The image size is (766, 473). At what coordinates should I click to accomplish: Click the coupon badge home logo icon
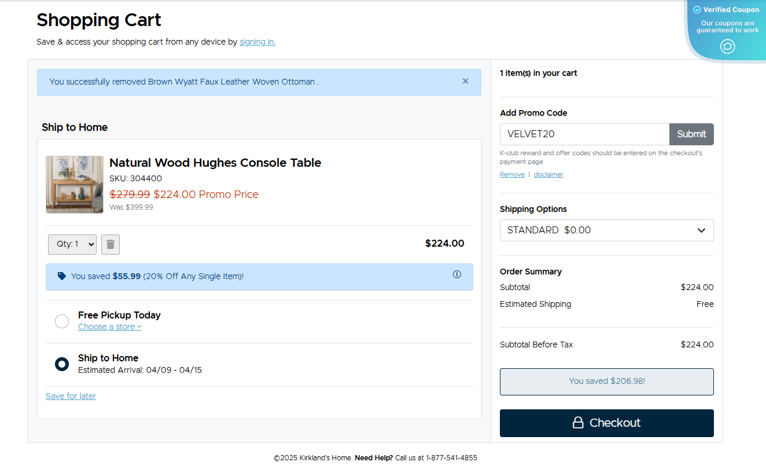point(727,46)
